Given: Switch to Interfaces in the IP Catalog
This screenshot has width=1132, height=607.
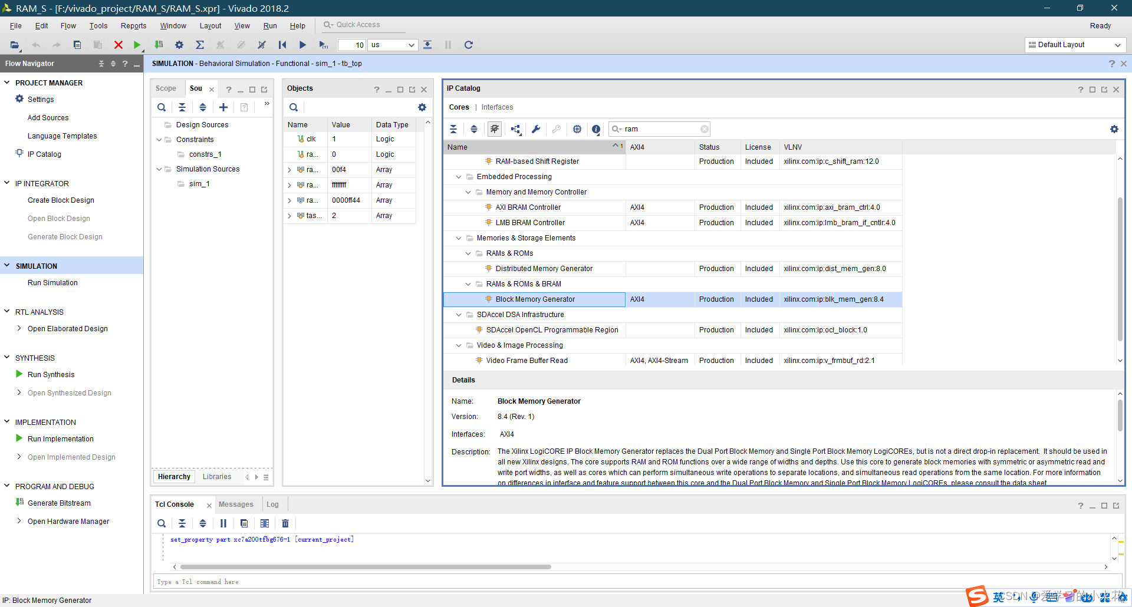Looking at the screenshot, I should (x=497, y=107).
